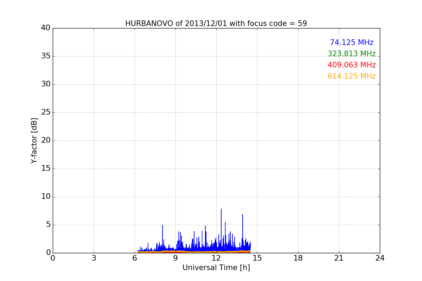Click y-axis tick label 30

46,84
